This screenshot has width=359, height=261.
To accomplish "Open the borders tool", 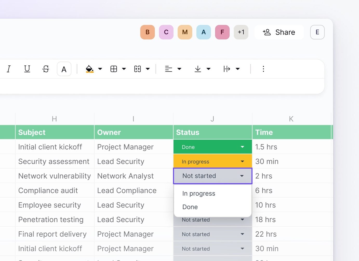I will point(114,69).
